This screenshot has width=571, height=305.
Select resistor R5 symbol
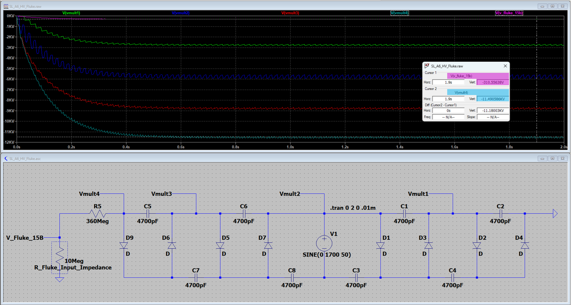pos(97,214)
